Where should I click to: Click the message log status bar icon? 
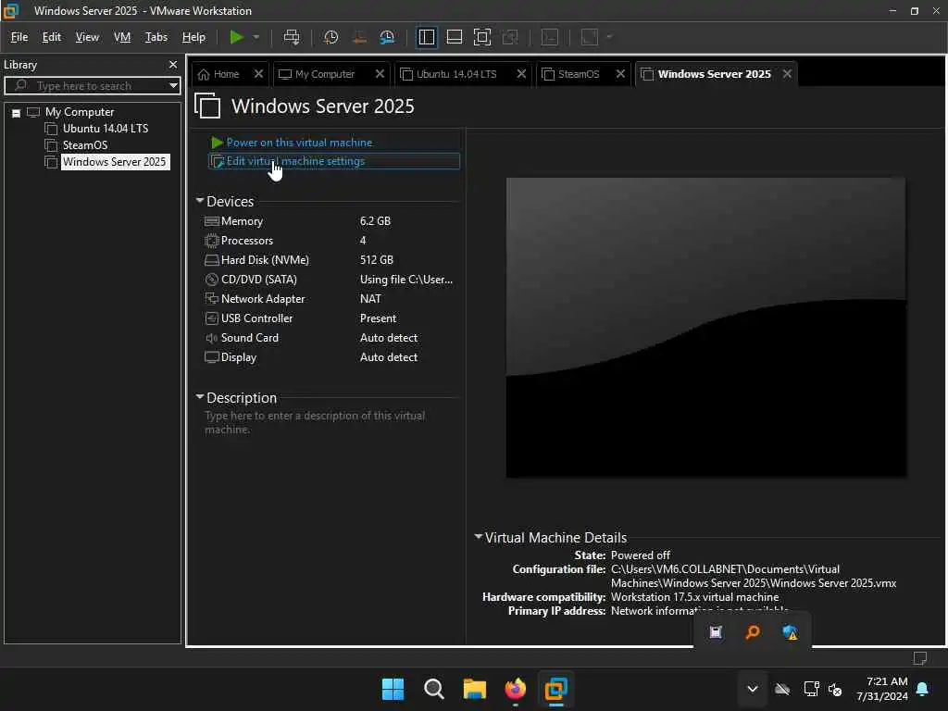(920, 658)
